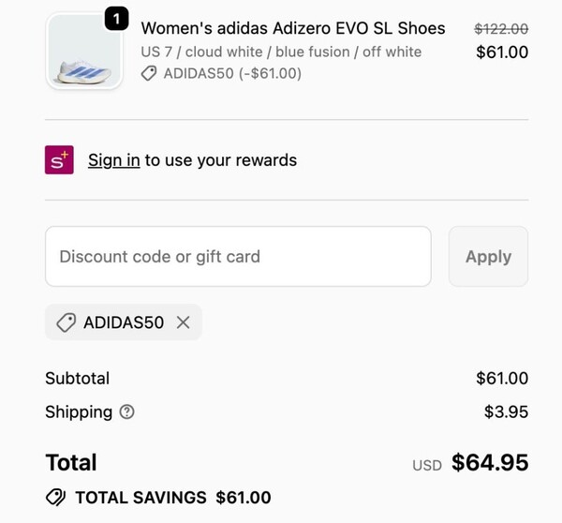Click the ADIDAS50 chip label text

[124, 322]
